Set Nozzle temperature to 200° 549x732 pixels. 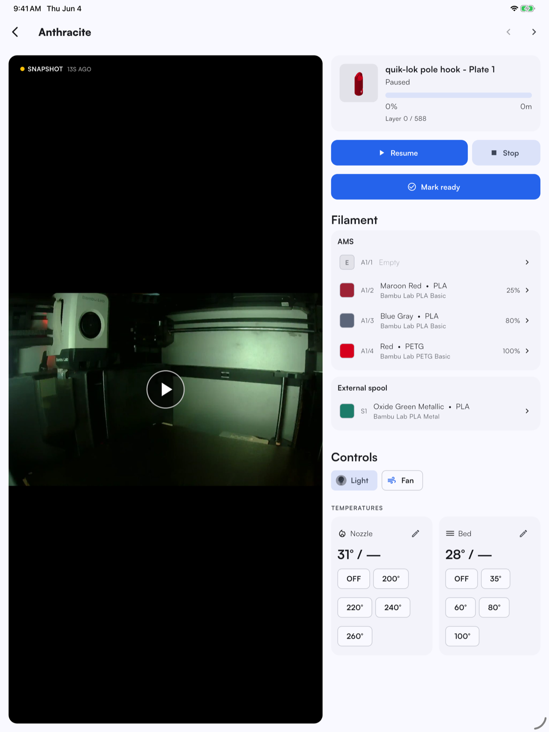[391, 579]
